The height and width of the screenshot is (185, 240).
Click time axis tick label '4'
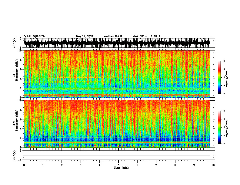[100, 165]
